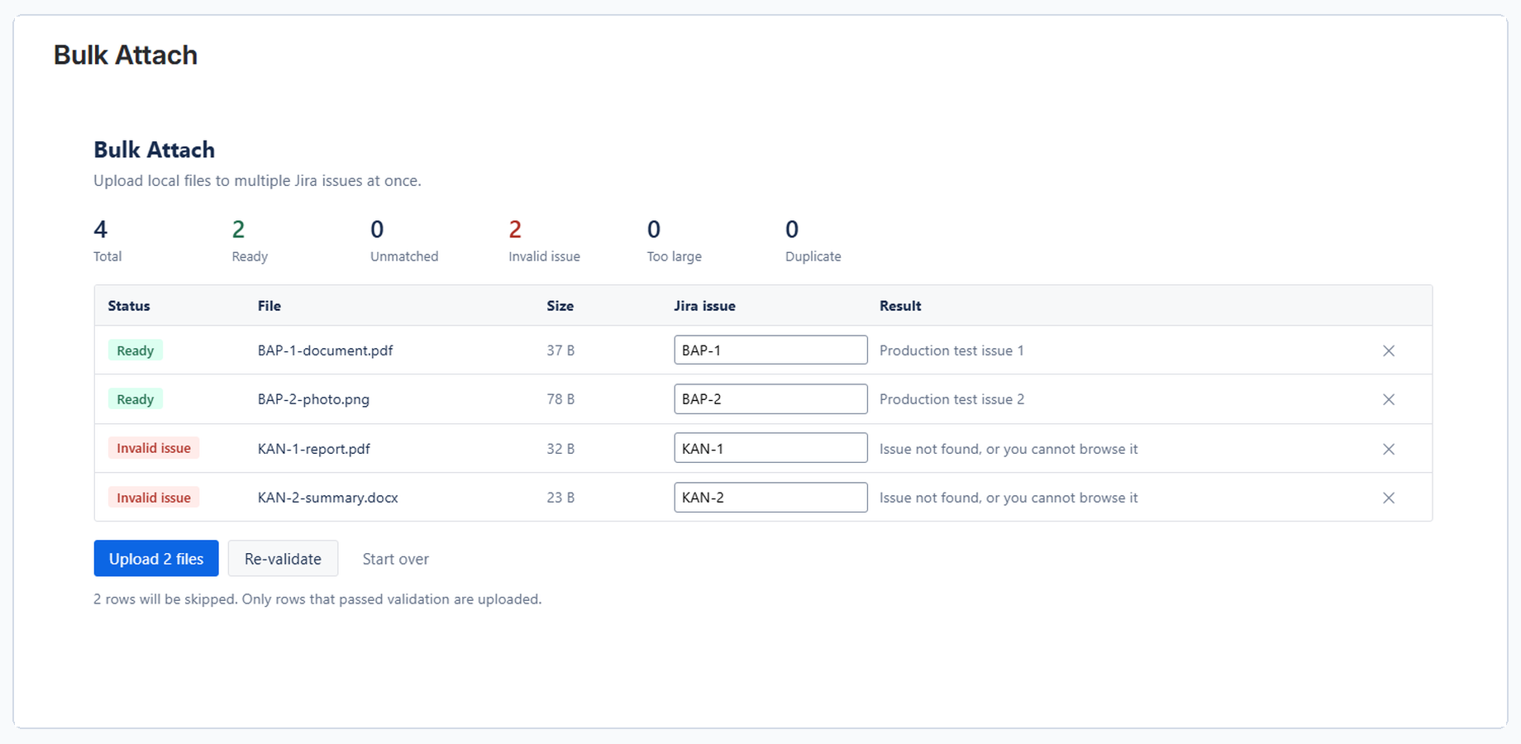Click the Jira issue column header
This screenshot has width=1521, height=744.
(x=704, y=306)
